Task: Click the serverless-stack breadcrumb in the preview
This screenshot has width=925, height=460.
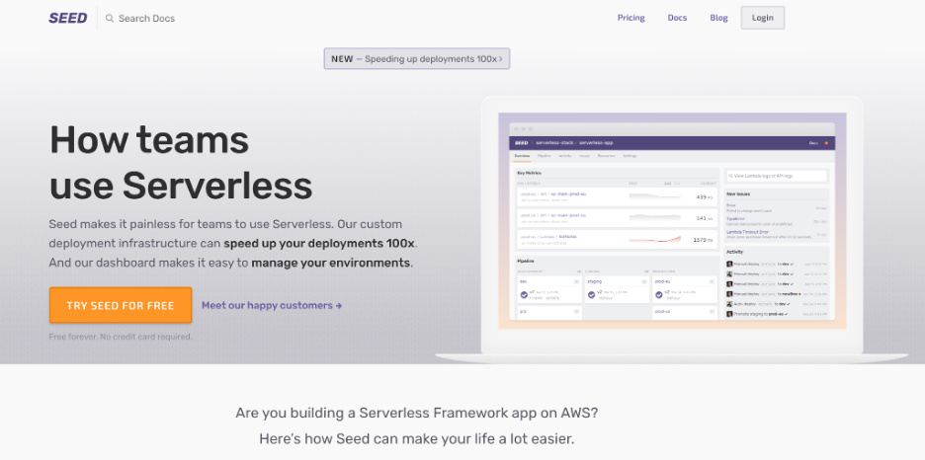Action: [554, 143]
